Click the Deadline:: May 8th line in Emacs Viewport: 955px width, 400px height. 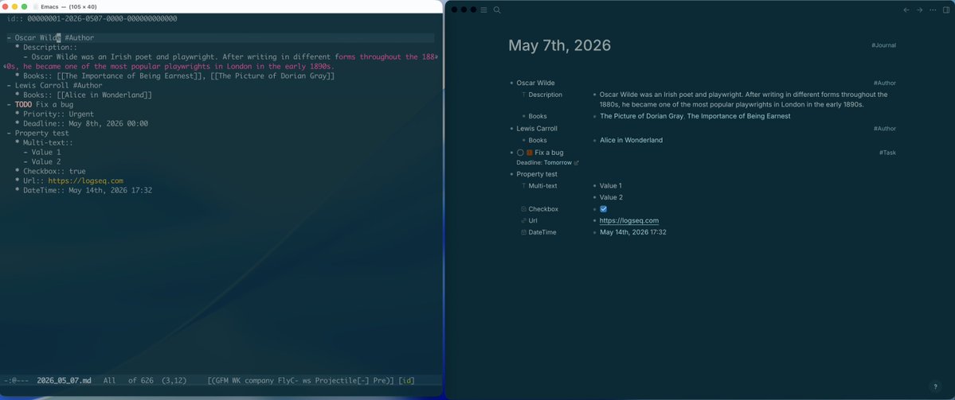click(x=81, y=123)
